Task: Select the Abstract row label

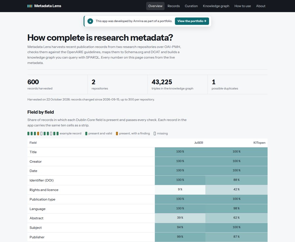Action: click(36, 218)
